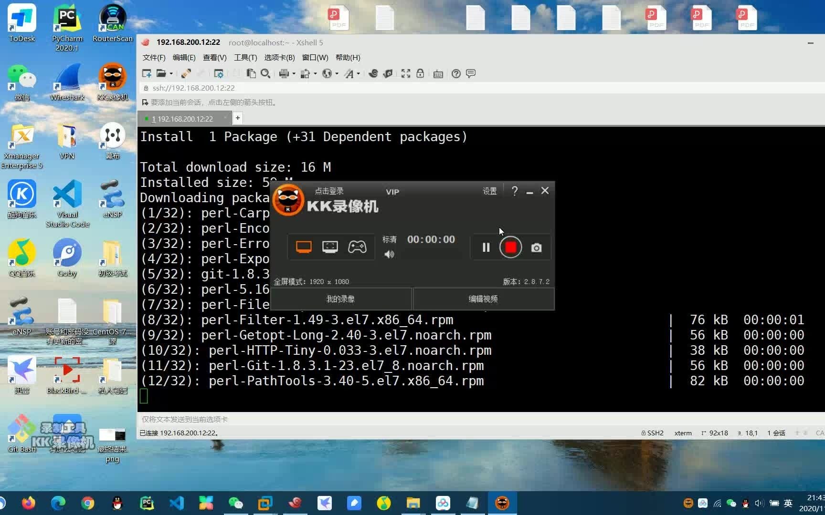Open a new session in Xshell
This screenshot has height=515, width=825.
146,73
